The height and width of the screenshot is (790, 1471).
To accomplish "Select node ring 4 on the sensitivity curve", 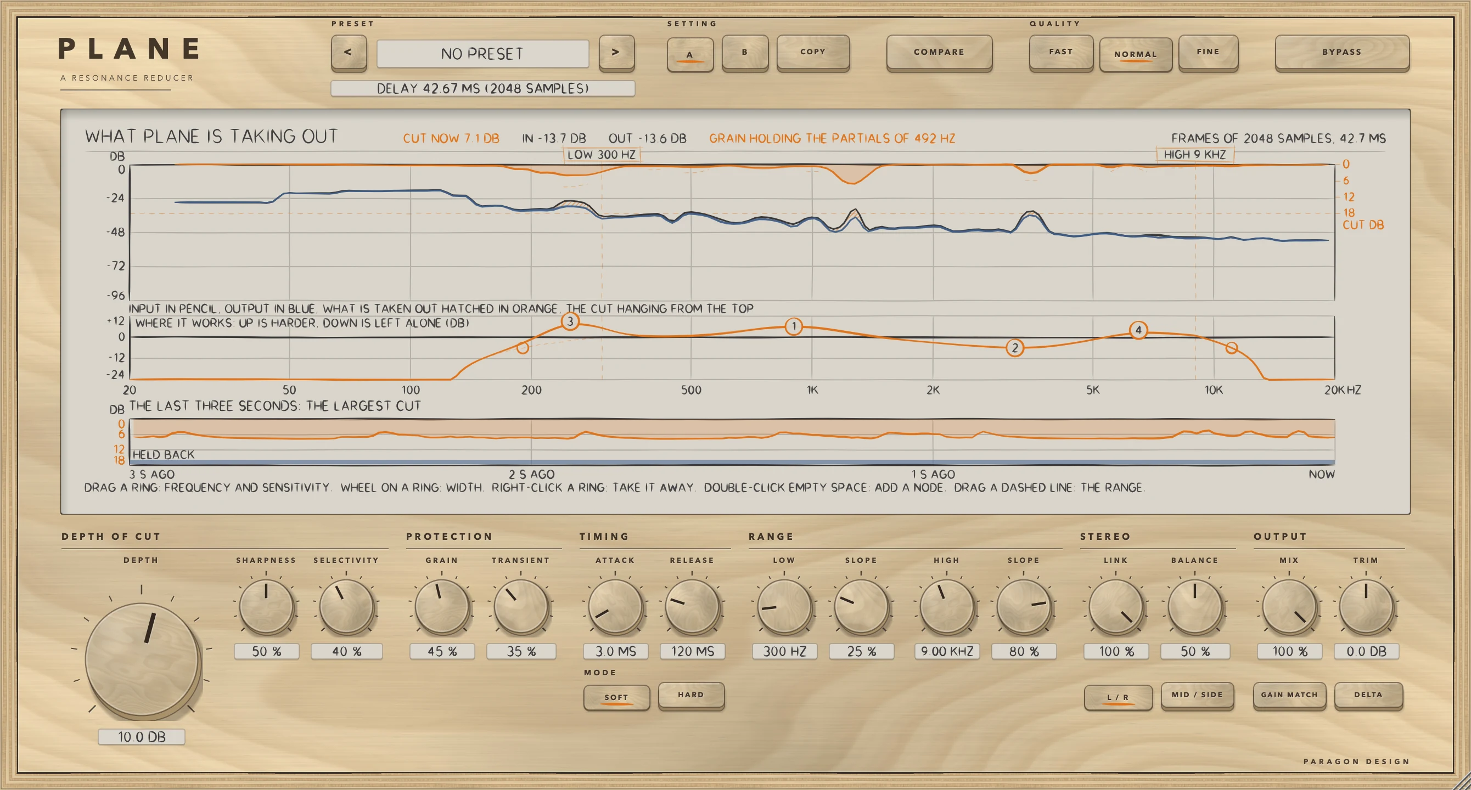I will click(1139, 330).
